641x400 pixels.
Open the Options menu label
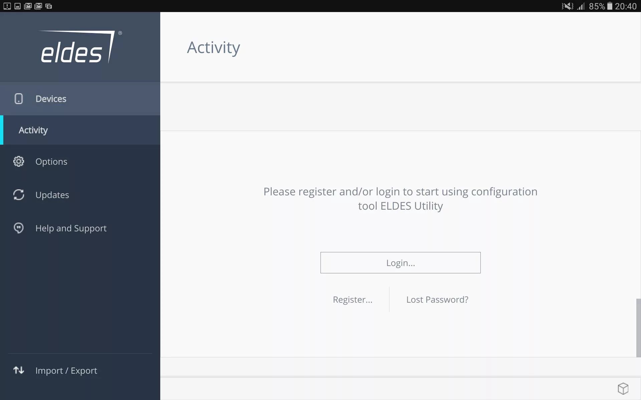click(x=51, y=161)
